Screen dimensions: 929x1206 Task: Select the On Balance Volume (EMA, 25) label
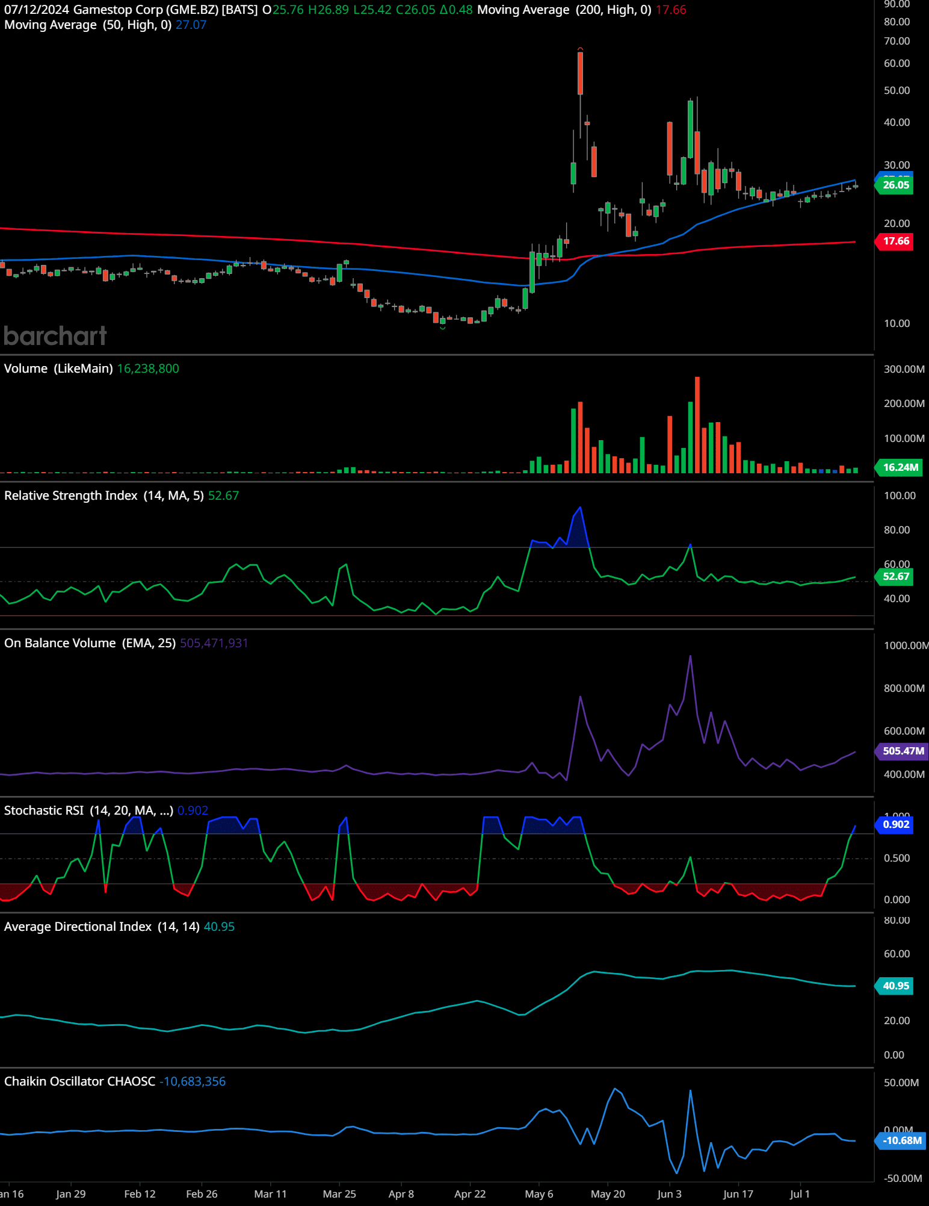point(90,643)
